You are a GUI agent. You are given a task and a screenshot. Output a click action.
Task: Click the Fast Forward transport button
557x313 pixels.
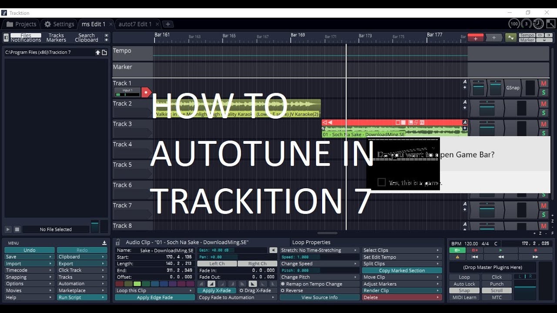pos(536,257)
